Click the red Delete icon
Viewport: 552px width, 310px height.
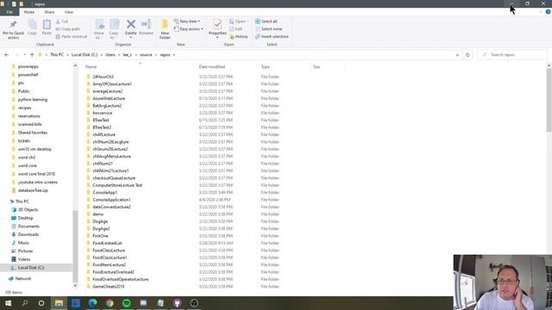130,24
